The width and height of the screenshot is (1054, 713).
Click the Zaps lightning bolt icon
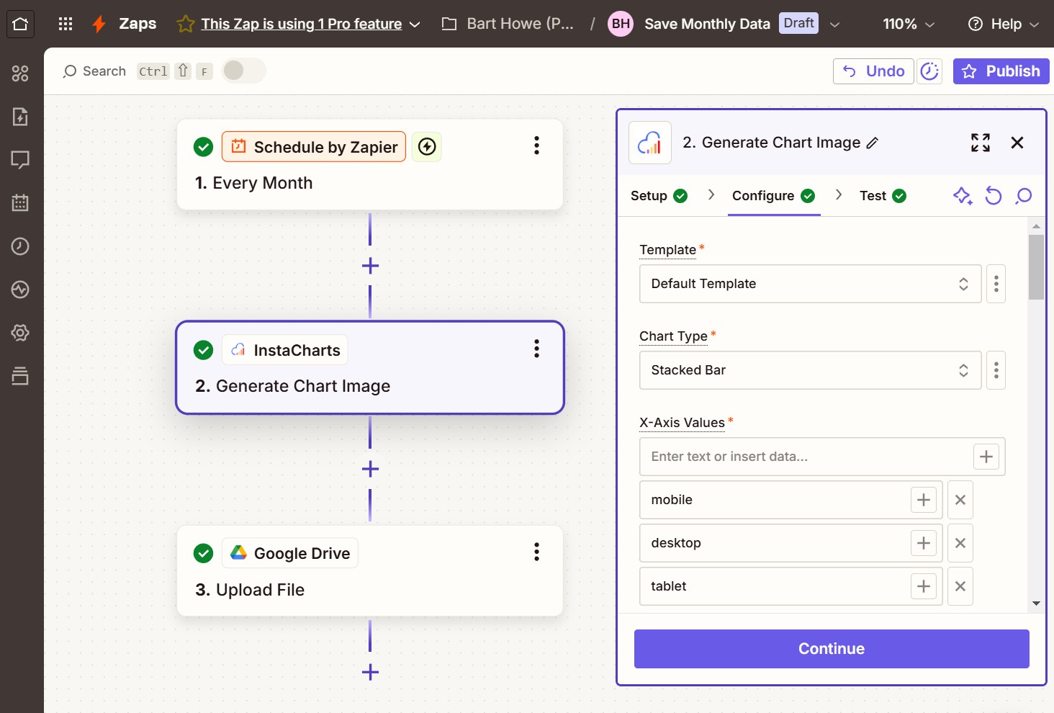[99, 24]
